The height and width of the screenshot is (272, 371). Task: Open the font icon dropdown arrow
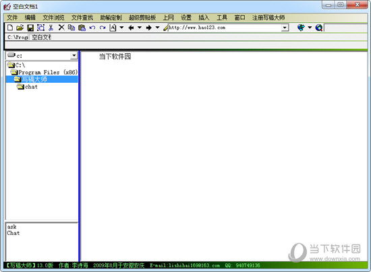pos(121,28)
